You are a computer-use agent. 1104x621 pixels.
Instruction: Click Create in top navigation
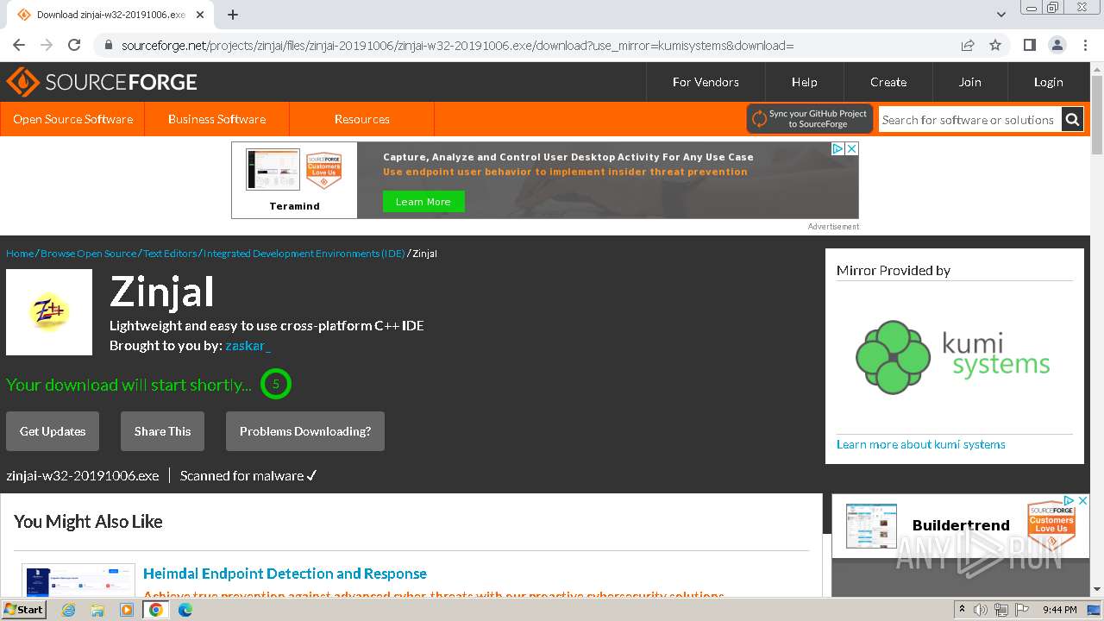888,82
